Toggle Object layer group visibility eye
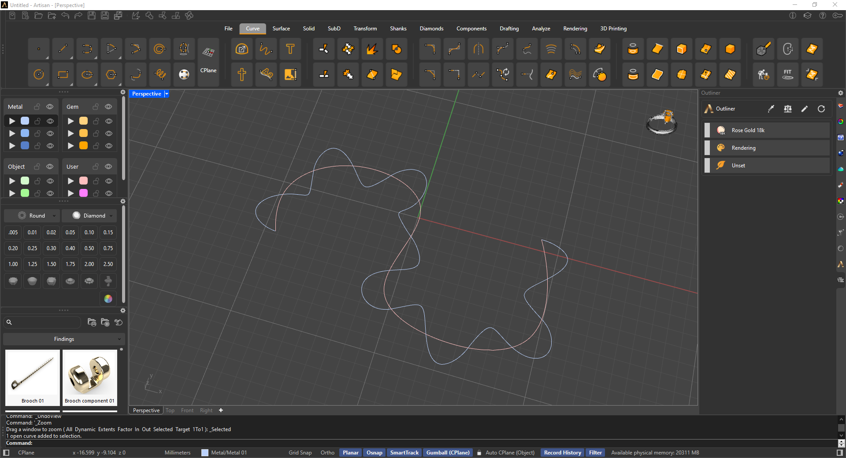Image resolution: width=846 pixels, height=458 pixels. pyautogui.click(x=50, y=166)
